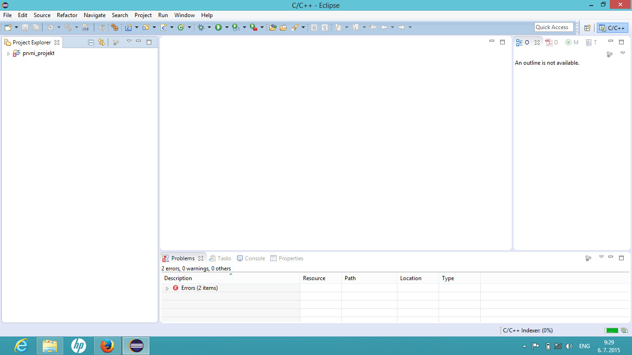
Task: Open the Run button dropdown arrow
Action: 227,28
